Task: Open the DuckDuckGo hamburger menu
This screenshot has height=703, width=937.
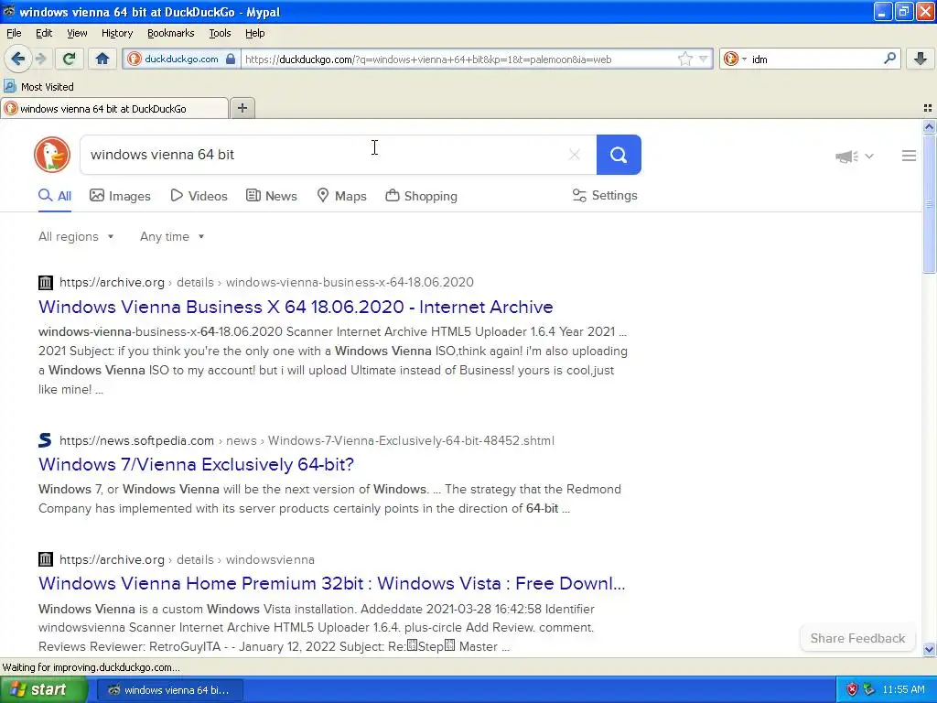Action: pos(909,156)
